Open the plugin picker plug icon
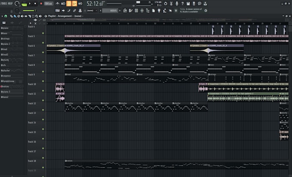 tap(159, 11)
